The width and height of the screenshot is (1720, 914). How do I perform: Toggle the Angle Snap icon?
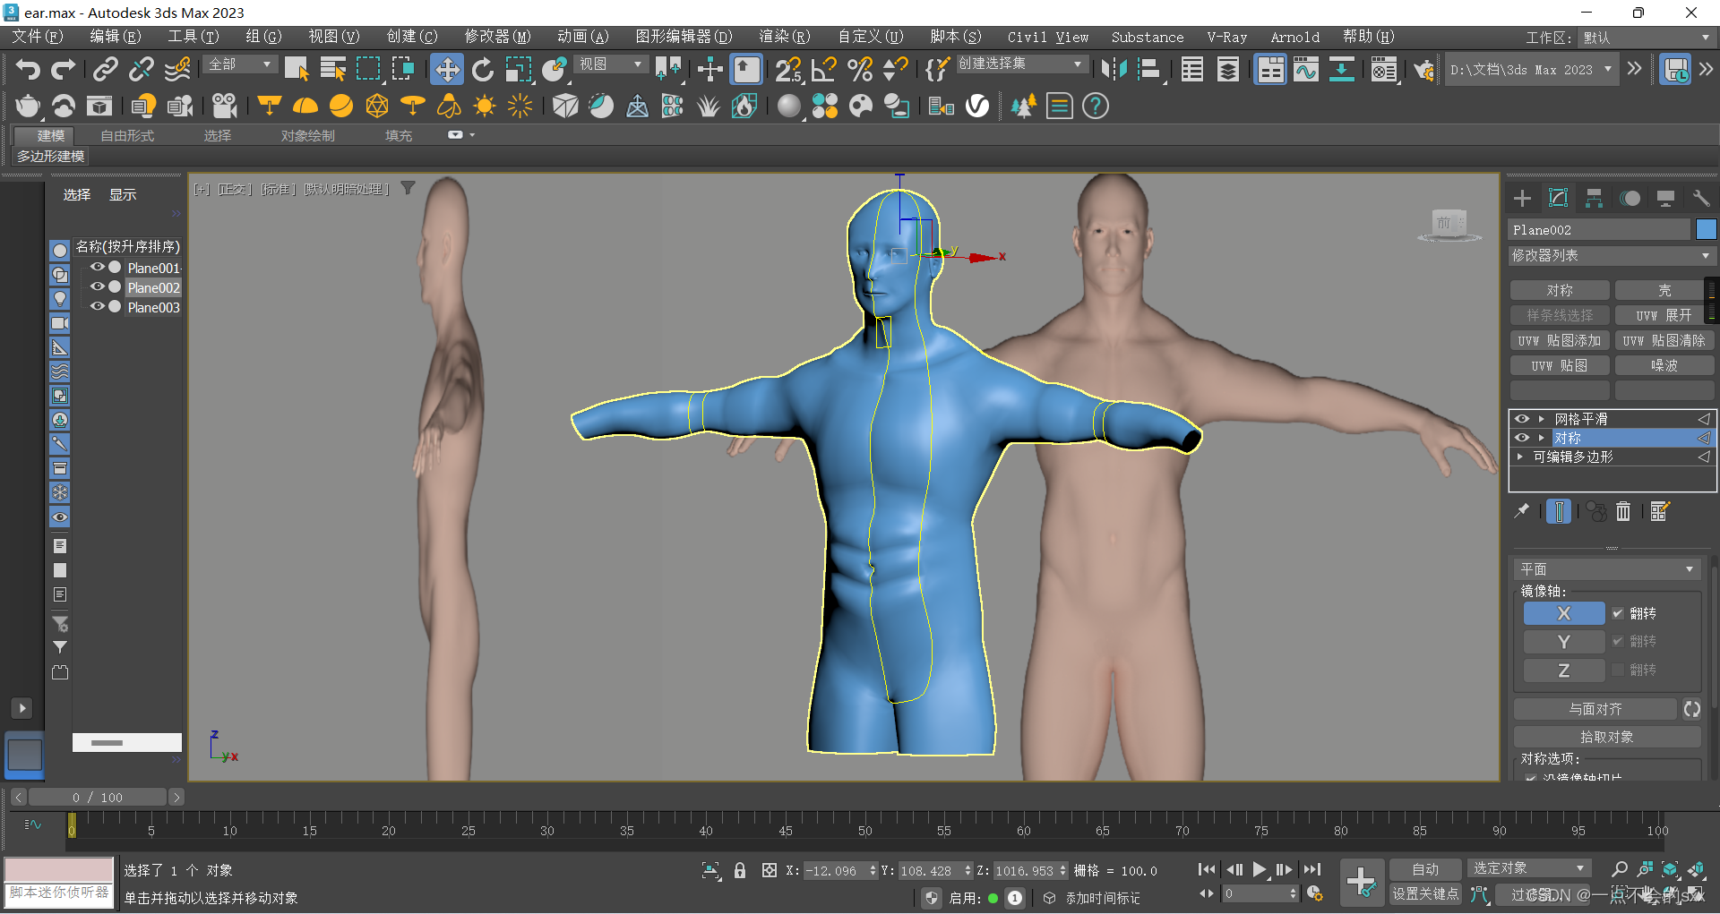[x=823, y=69]
